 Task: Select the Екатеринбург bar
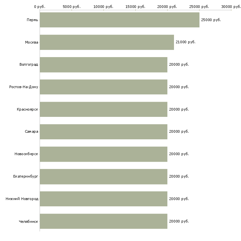103,176
